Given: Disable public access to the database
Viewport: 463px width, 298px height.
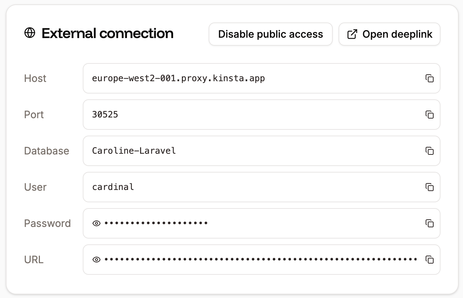Looking at the screenshot, I should 270,34.
